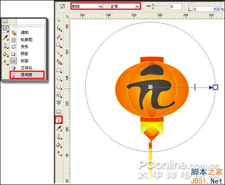
Task: Open the 射线 transparency type dropdown
Action: click(101, 6)
